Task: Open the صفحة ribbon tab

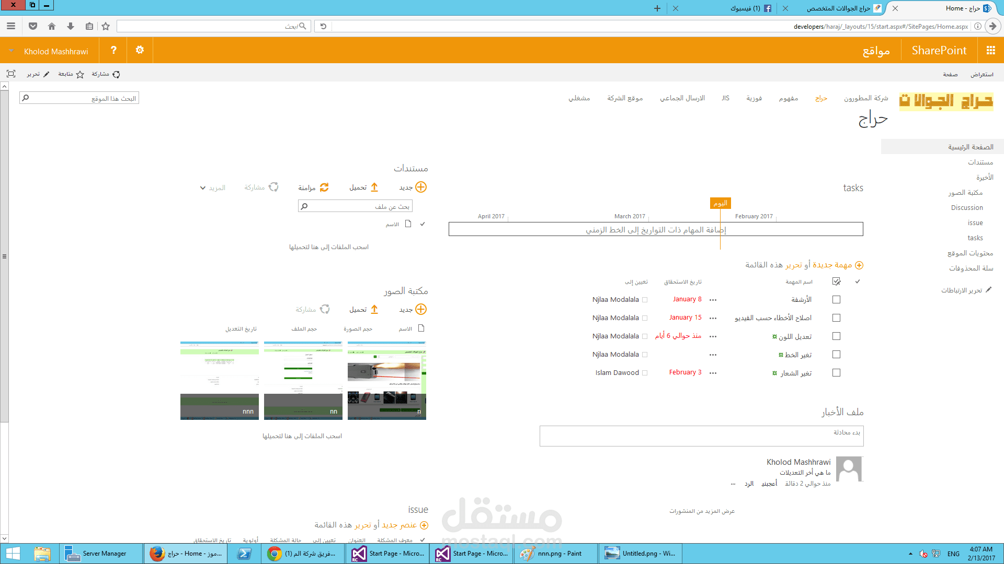Action: pyautogui.click(x=950, y=74)
